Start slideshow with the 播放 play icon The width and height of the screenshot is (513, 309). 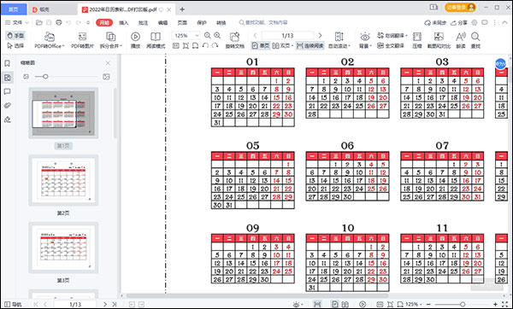[135, 40]
